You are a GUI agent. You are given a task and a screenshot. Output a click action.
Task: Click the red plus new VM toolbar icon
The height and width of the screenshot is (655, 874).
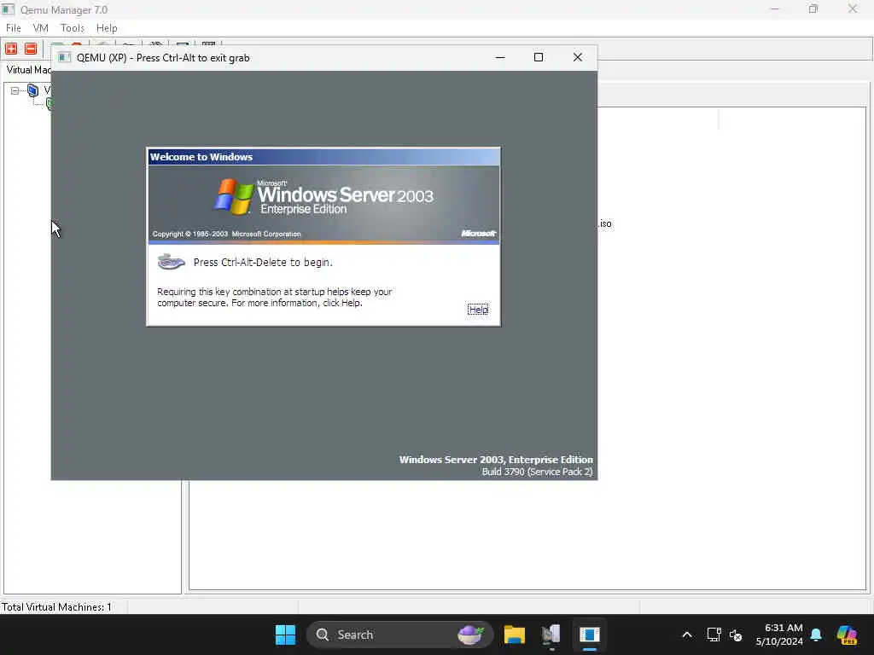point(11,49)
